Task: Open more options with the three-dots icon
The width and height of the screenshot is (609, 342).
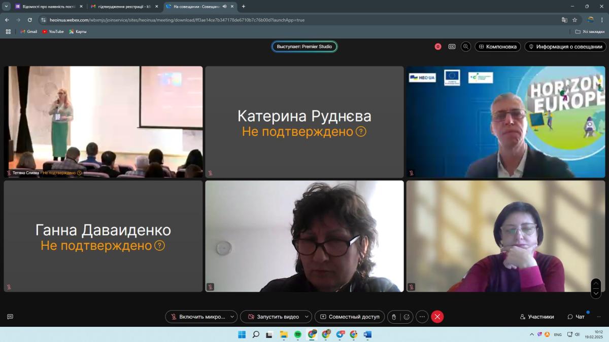Action: pyautogui.click(x=422, y=317)
